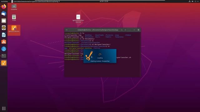Minimize the terminal window

click(130, 30)
